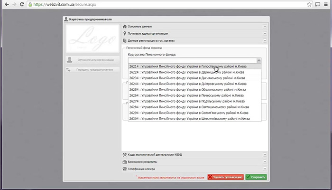
Task: Click the Logo image placeholder
Action: pos(92,38)
